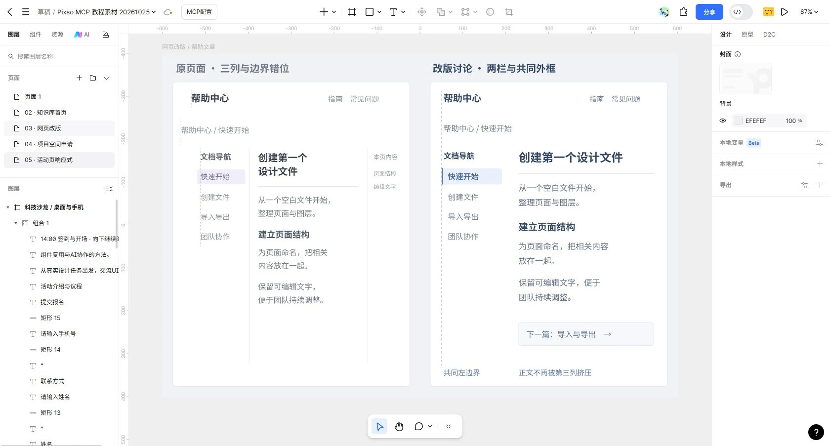Click the cloud sync status icon
The height and width of the screenshot is (446, 830).
tap(168, 12)
